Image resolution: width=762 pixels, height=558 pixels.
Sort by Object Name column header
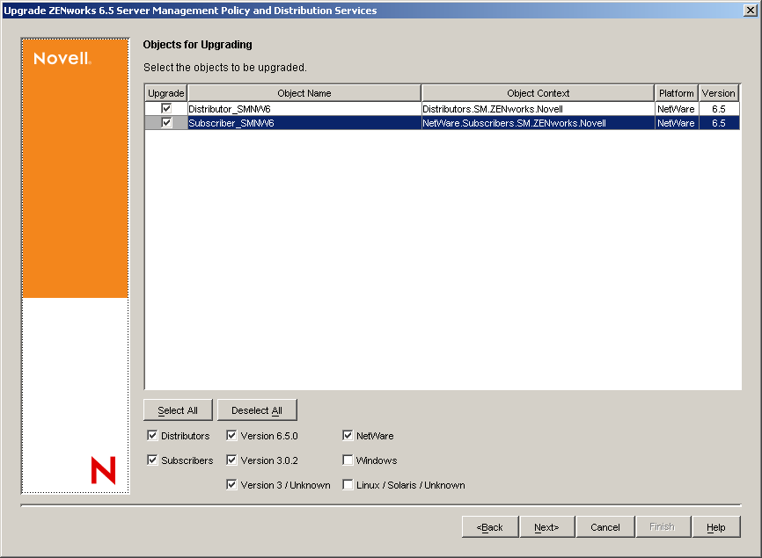304,93
